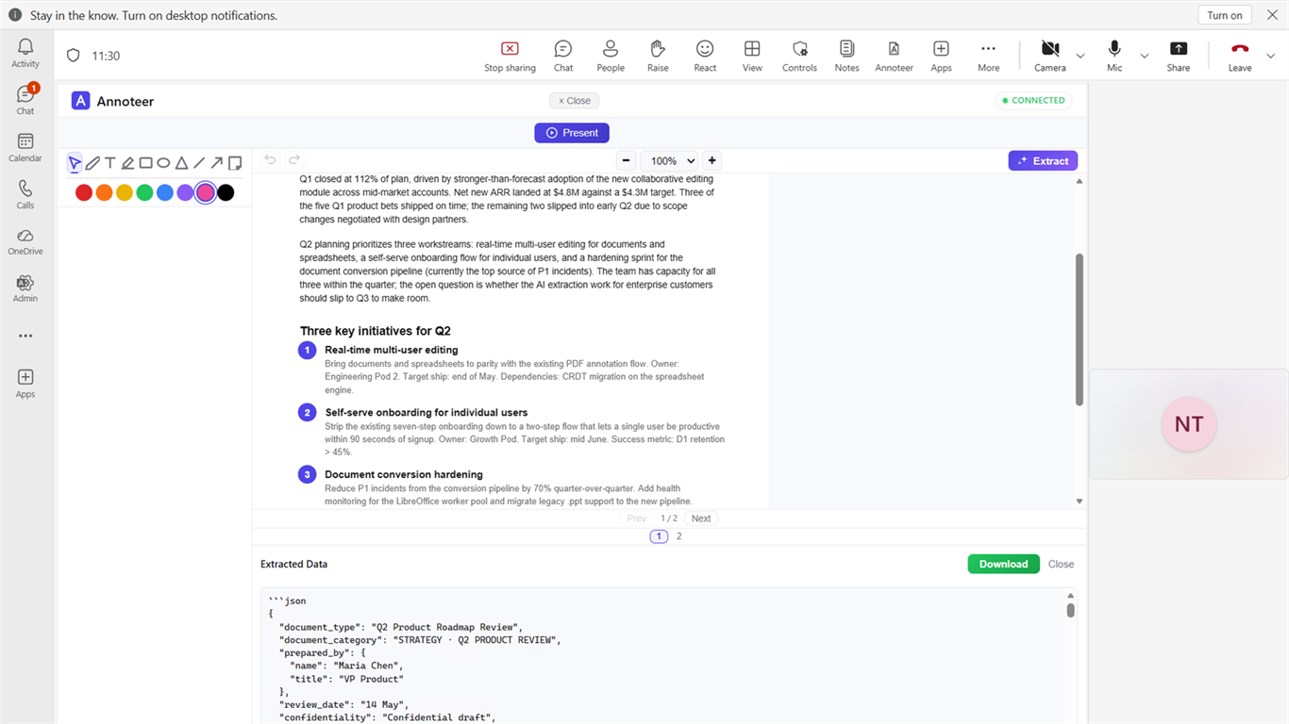Turn on the Camera
The width and height of the screenshot is (1289, 724).
point(1049,56)
